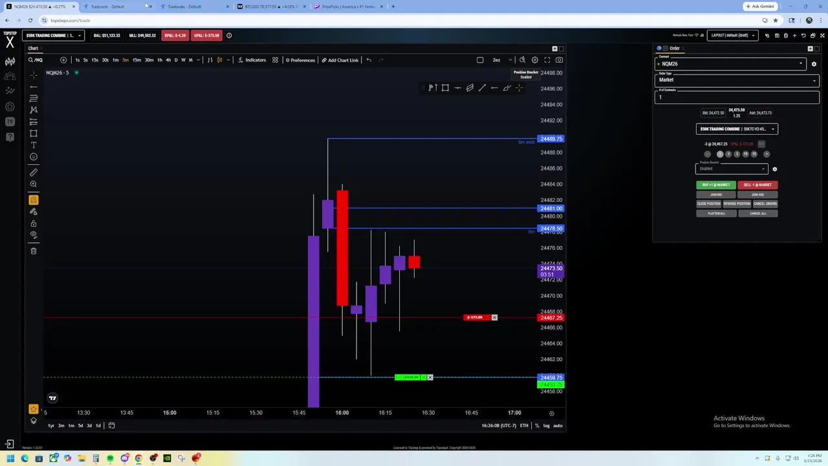Select the 1h timeframe

click(160, 60)
